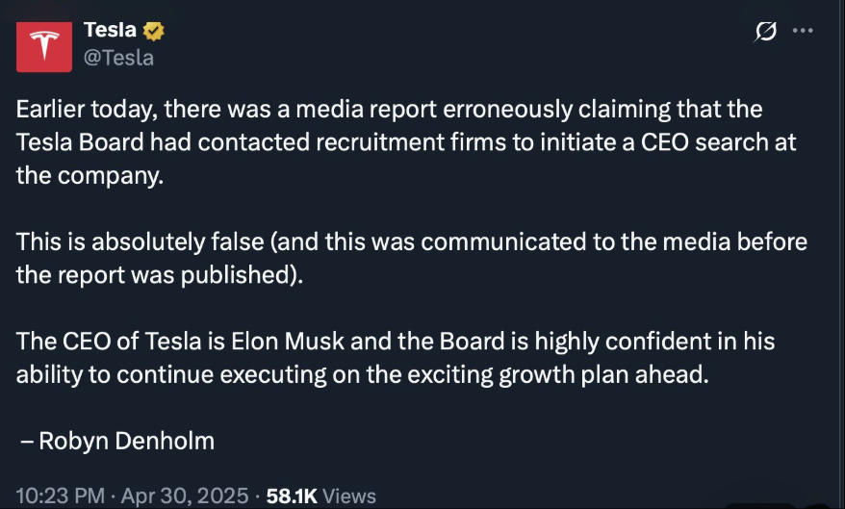
Task: Open the Grok explain-post icon
Action: (x=766, y=32)
